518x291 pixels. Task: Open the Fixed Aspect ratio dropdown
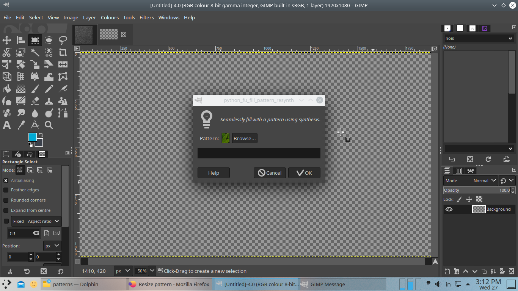pos(36,221)
